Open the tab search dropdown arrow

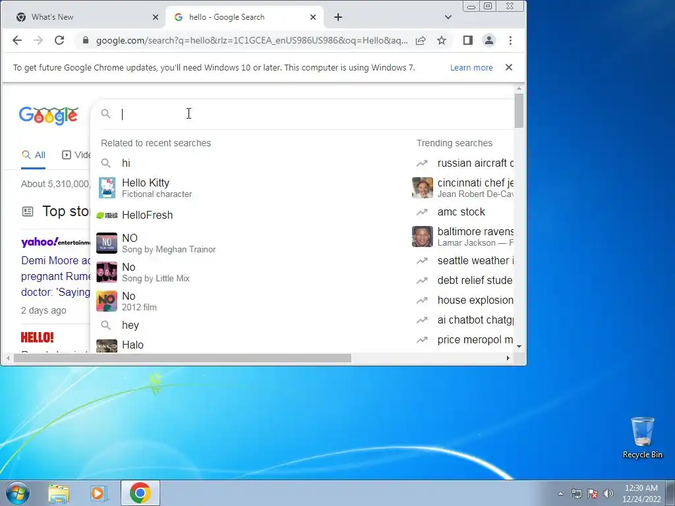[448, 17]
